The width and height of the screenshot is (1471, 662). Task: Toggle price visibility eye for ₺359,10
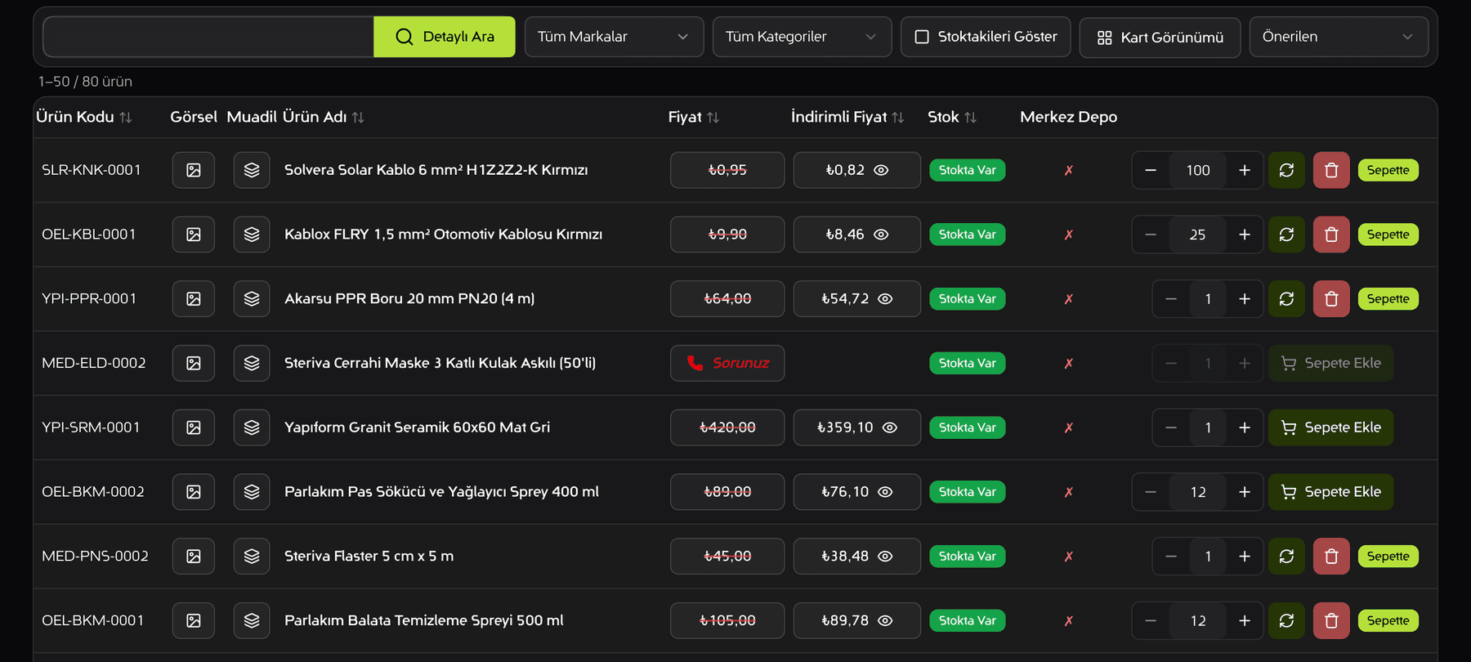pyautogui.click(x=890, y=427)
